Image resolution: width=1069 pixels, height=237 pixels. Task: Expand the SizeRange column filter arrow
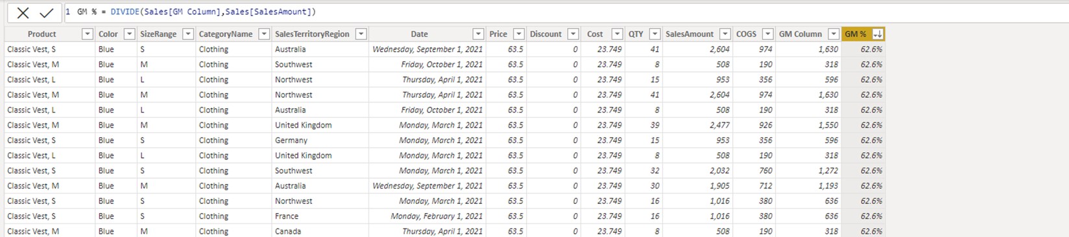coord(188,34)
